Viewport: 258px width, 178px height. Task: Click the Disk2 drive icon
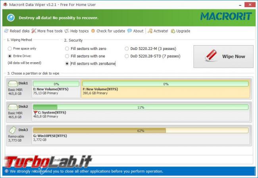tap(13, 107)
